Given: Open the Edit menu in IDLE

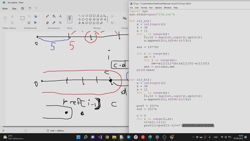Looking at the screenshot, I should point(137,8).
